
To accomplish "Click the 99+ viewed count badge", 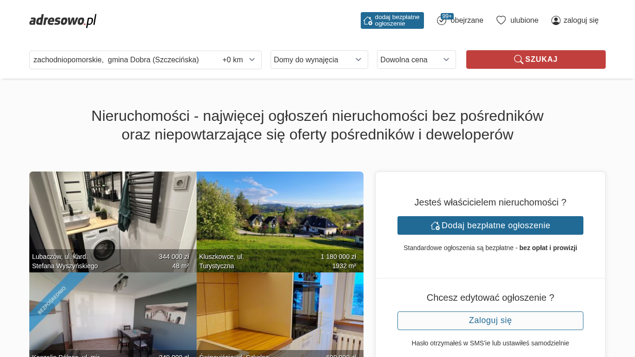I will click(447, 16).
